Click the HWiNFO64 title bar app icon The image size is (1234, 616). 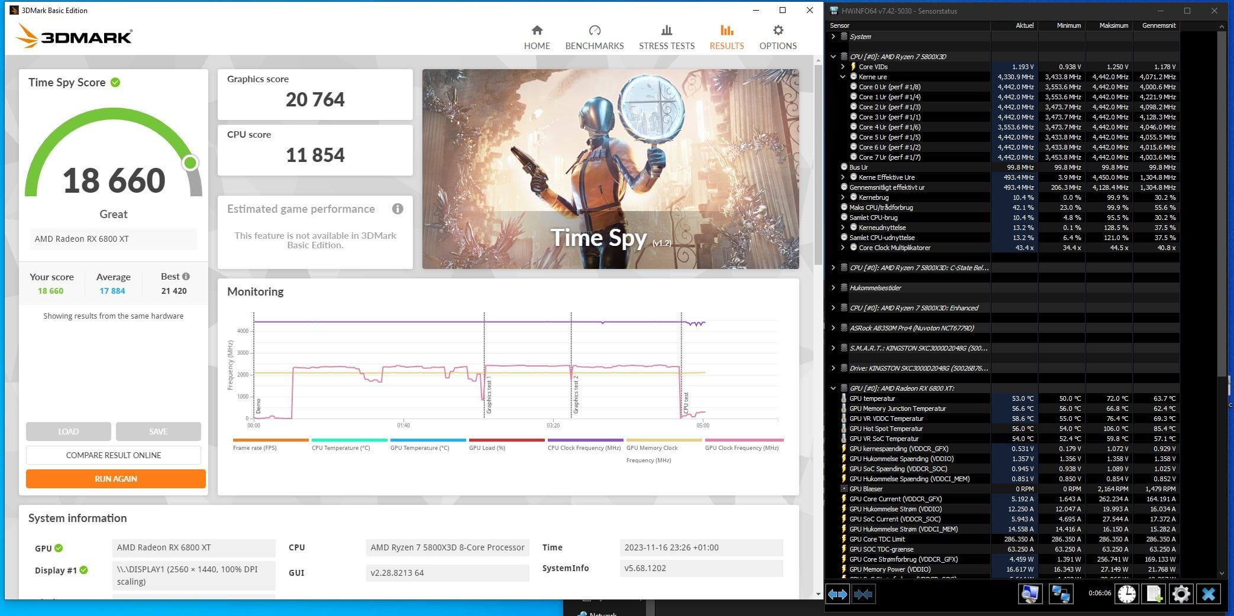(834, 11)
